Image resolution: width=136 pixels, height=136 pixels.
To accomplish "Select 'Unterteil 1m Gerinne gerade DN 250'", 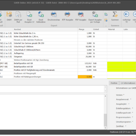I will pyautogui.click(x=29, y=43).
